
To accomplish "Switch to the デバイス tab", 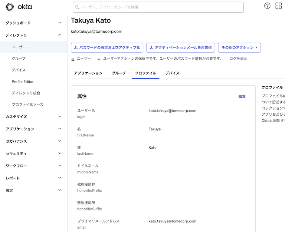I will tap(173, 73).
